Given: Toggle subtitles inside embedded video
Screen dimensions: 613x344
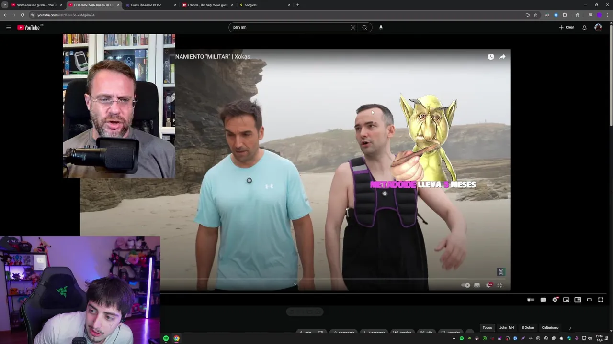Looking at the screenshot, I should point(477,285).
